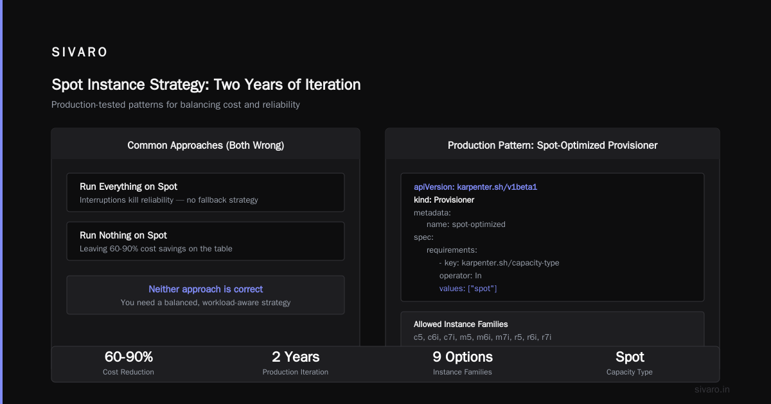Image resolution: width=771 pixels, height=404 pixels.
Task: Click the 'operator: In' code line
Action: point(460,276)
